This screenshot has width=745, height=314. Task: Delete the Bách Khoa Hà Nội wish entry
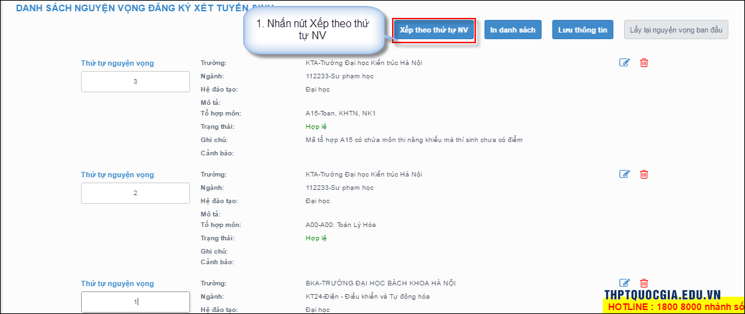tap(644, 283)
